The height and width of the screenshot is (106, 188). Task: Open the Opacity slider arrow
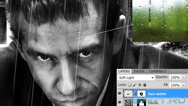click(x=184, y=77)
